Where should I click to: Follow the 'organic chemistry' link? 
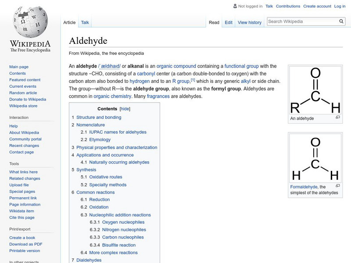(112, 96)
